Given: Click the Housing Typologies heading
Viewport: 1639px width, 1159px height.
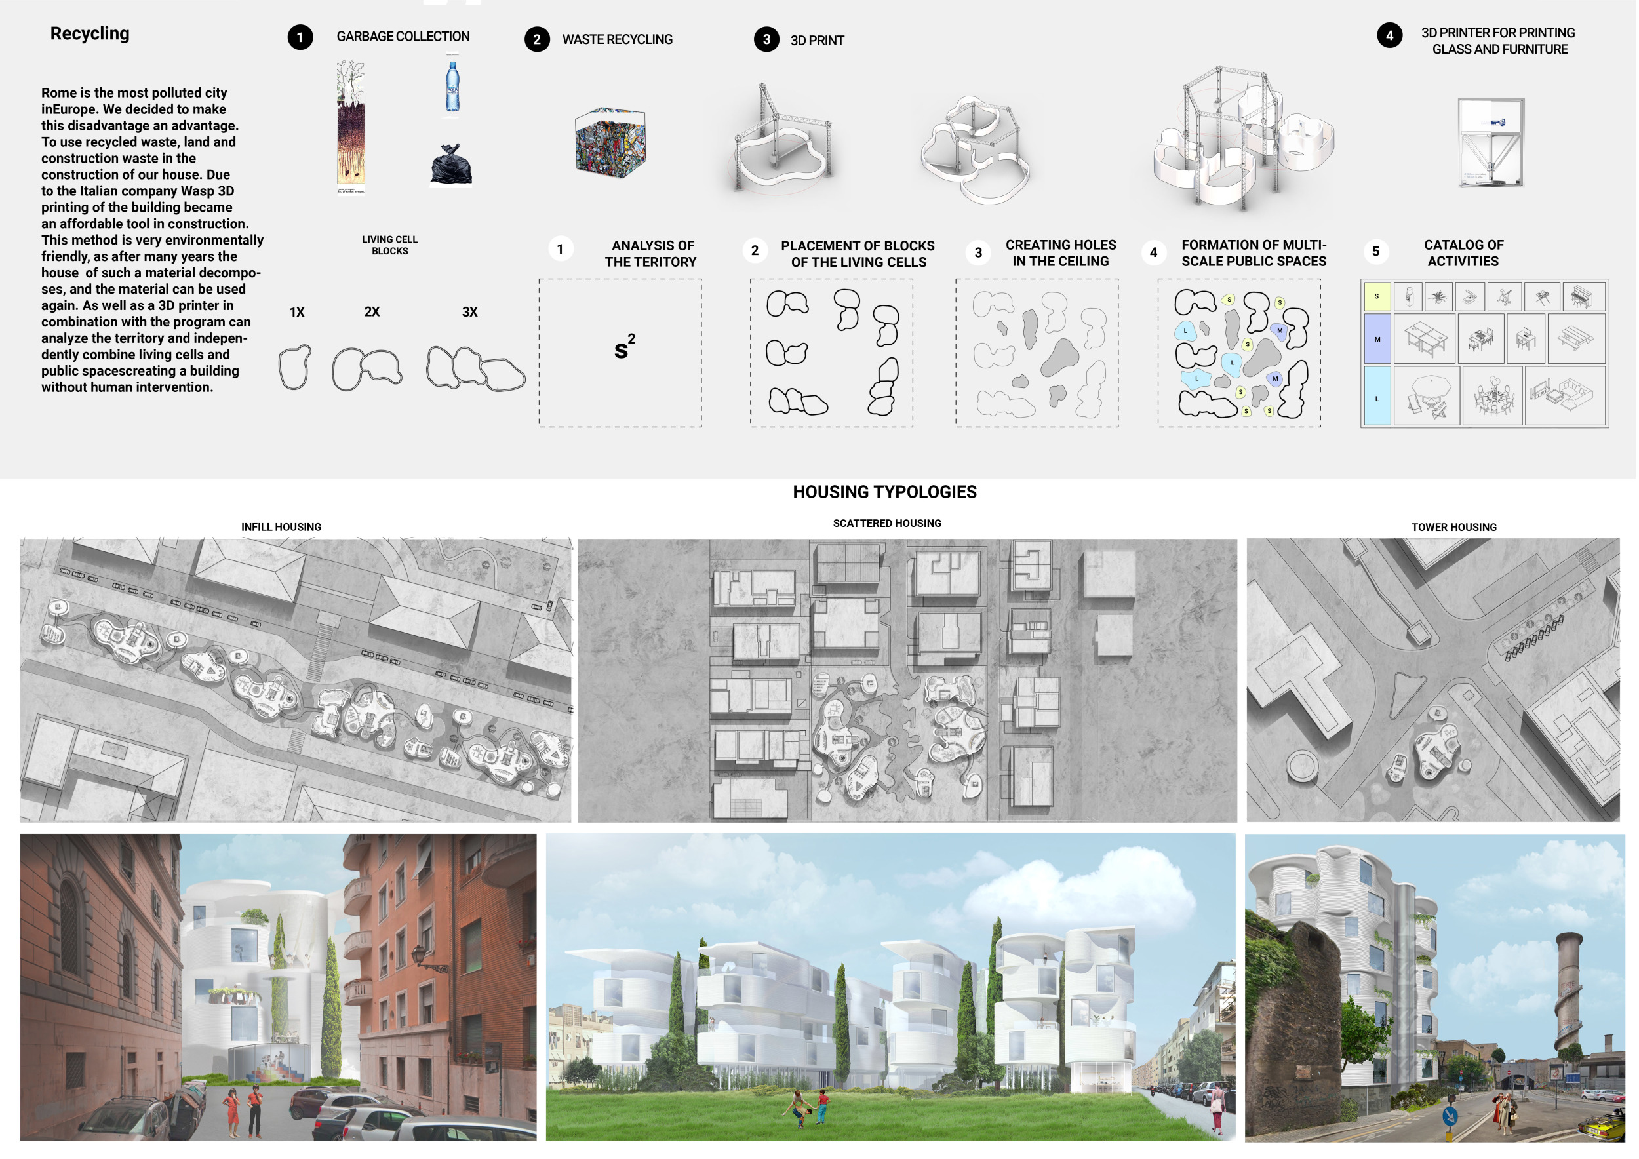Looking at the screenshot, I should click(885, 492).
